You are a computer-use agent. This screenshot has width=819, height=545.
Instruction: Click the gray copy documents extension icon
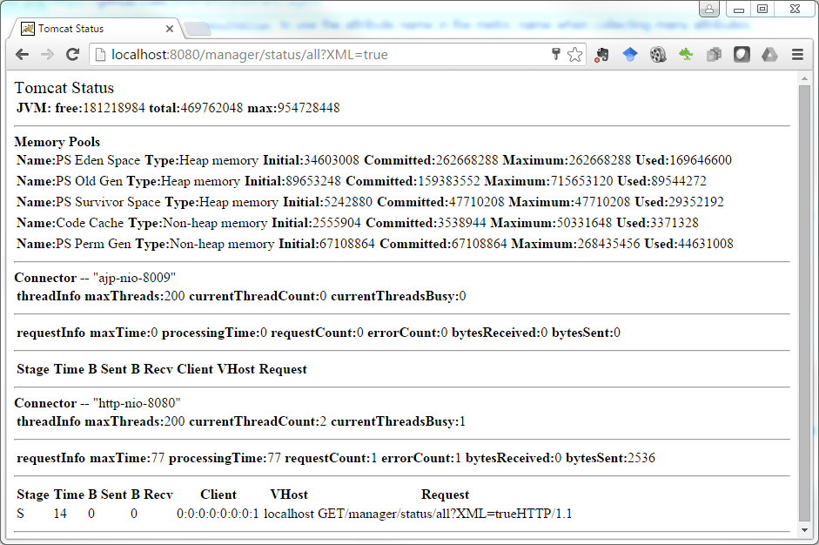tap(714, 54)
